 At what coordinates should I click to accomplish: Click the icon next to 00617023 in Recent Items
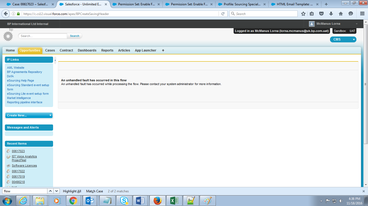(9, 151)
